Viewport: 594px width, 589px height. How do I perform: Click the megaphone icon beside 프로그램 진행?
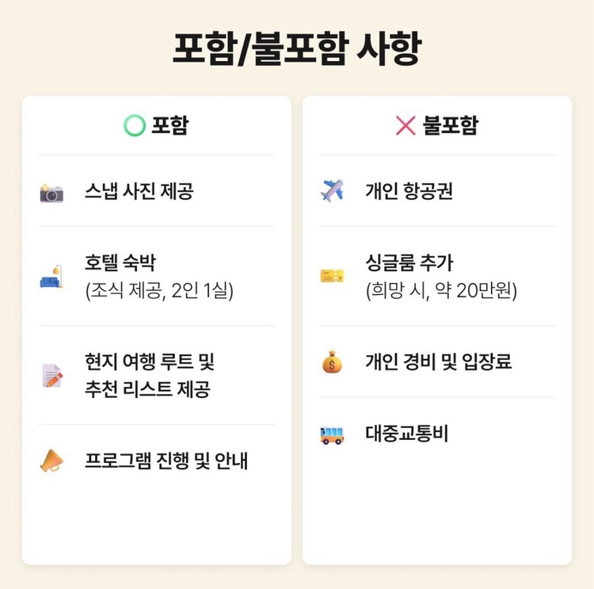51,461
